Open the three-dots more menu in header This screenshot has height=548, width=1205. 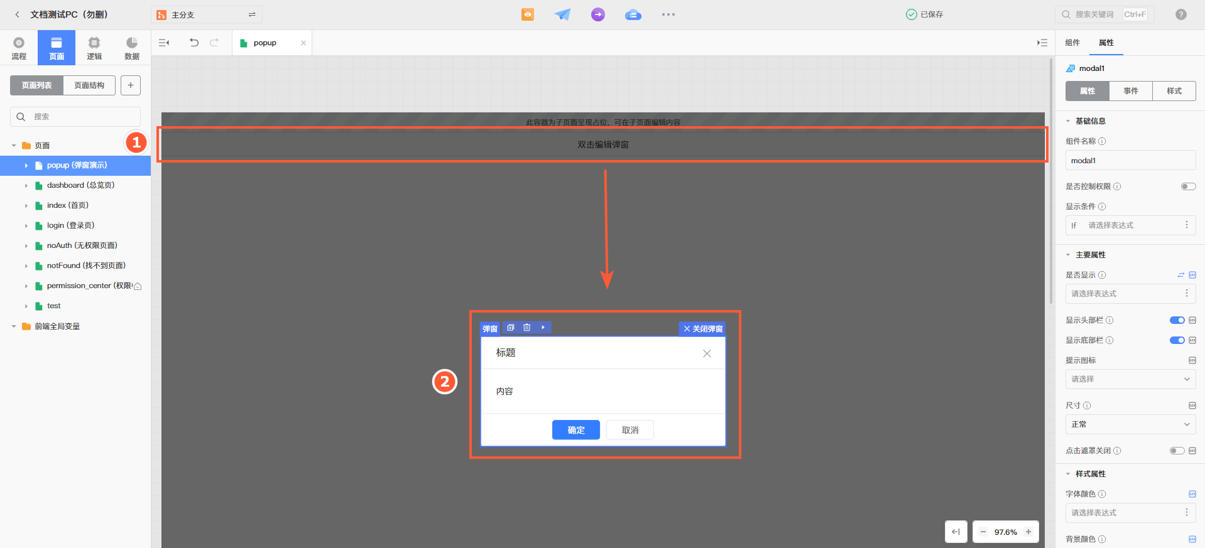(x=668, y=14)
